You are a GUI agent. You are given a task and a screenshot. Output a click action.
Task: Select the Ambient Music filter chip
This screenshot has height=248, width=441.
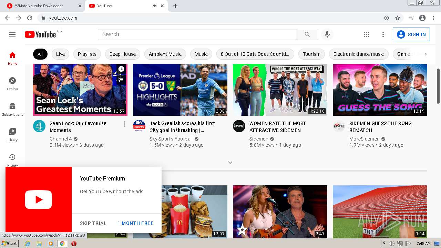click(165, 54)
